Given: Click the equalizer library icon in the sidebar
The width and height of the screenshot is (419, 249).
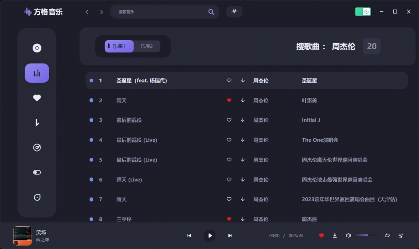Looking at the screenshot, I should (37, 72).
